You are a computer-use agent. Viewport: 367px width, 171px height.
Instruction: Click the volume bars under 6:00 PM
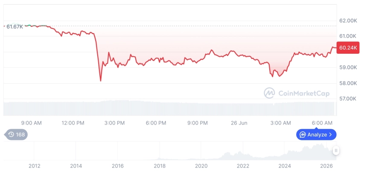pos(156,109)
